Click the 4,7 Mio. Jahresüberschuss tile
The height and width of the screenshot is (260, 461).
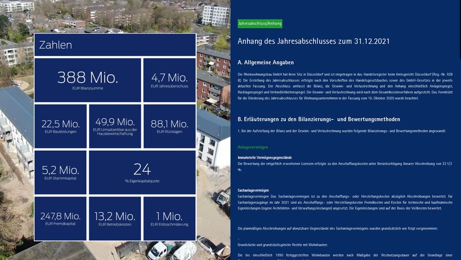[169, 80]
